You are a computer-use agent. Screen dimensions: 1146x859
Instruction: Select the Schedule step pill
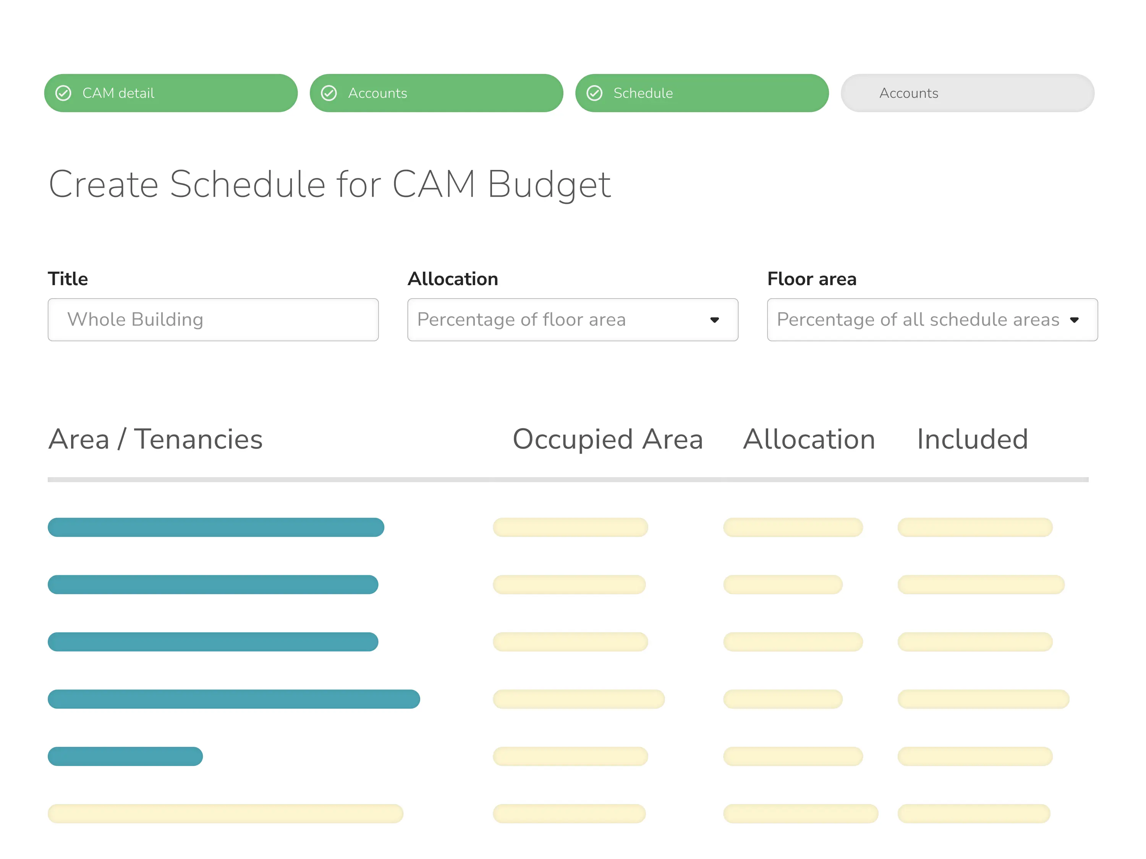[702, 93]
